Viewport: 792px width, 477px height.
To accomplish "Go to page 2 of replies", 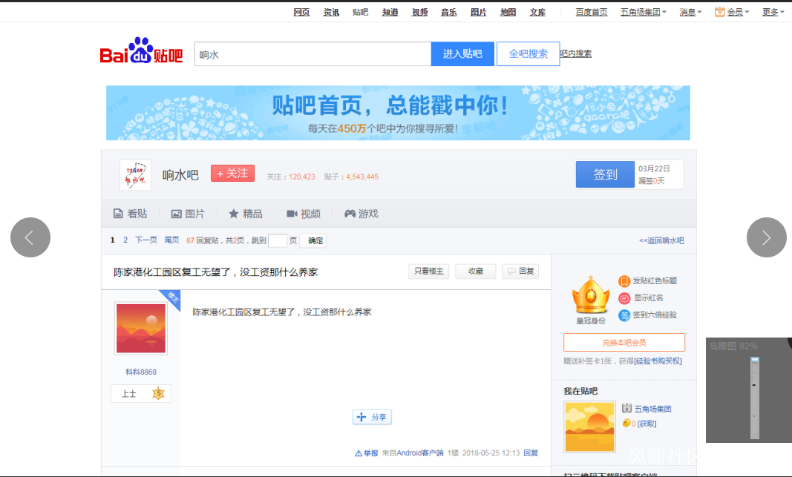I will pos(125,240).
